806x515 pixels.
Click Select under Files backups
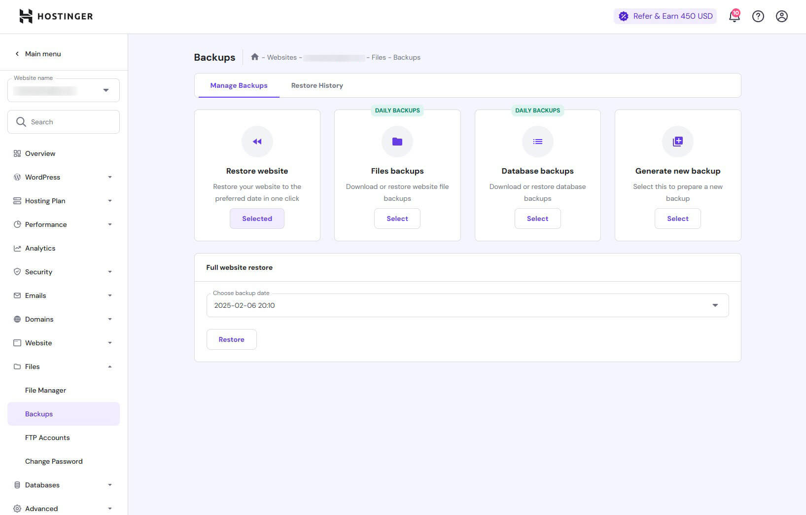[x=397, y=219]
